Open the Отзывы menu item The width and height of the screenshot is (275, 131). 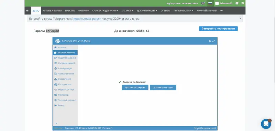tap(165, 11)
